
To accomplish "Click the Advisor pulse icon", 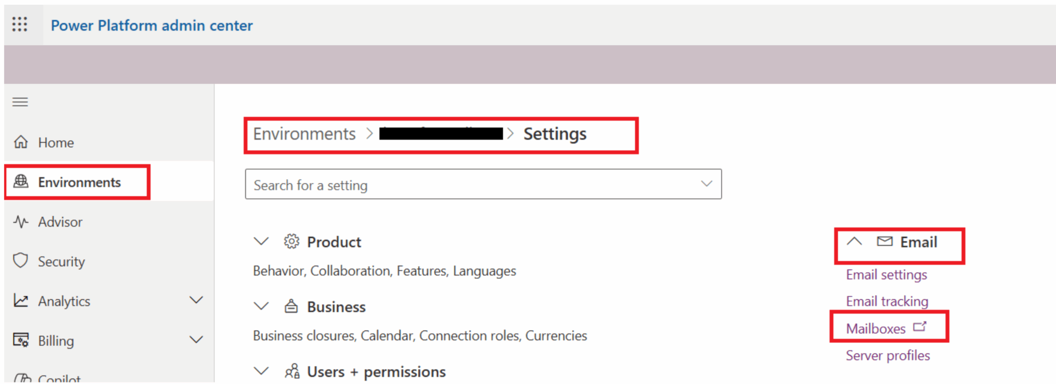I will [21, 221].
